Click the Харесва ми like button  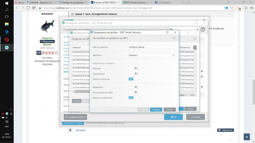point(226,130)
